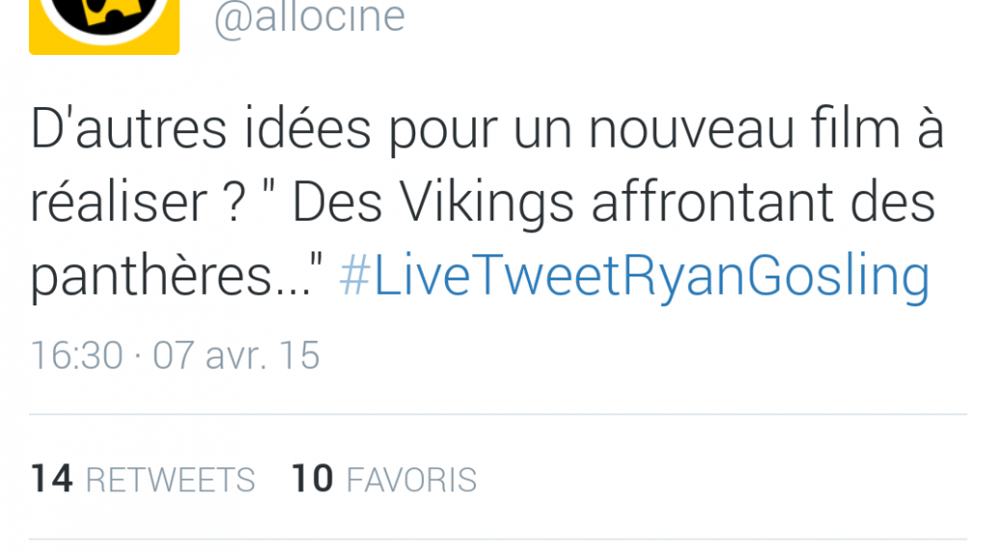1000x555 pixels.
Task: Click the 16:30 tweet time
Action: click(76, 356)
